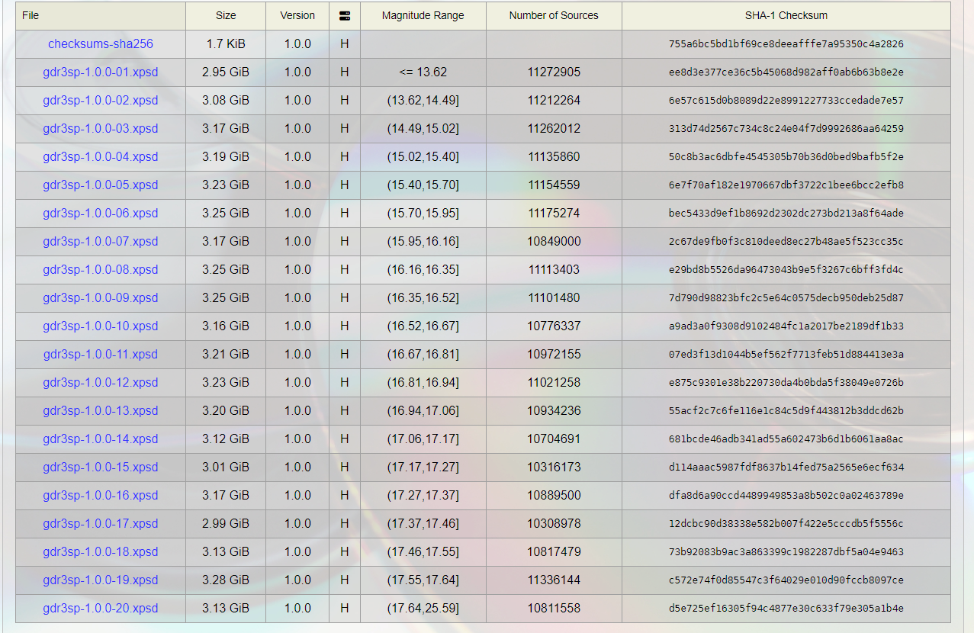Click the H cell in gdr3sp-1.0.0-10.xpsd row
The image size is (974, 633).
(345, 326)
